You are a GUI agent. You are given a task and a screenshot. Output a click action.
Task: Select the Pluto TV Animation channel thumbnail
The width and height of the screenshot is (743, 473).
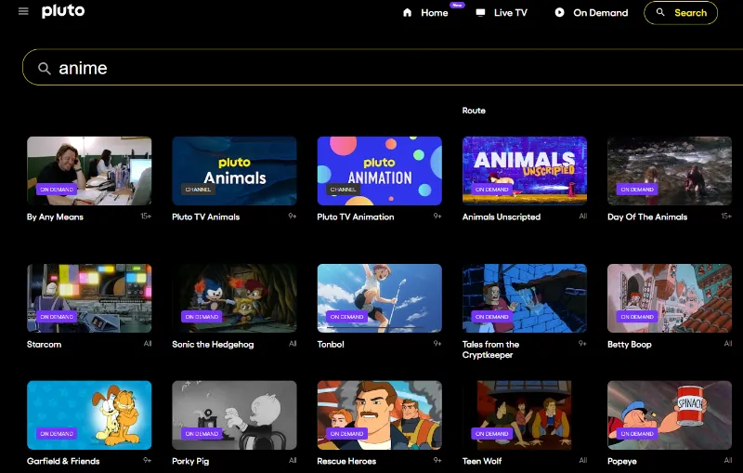click(x=379, y=171)
